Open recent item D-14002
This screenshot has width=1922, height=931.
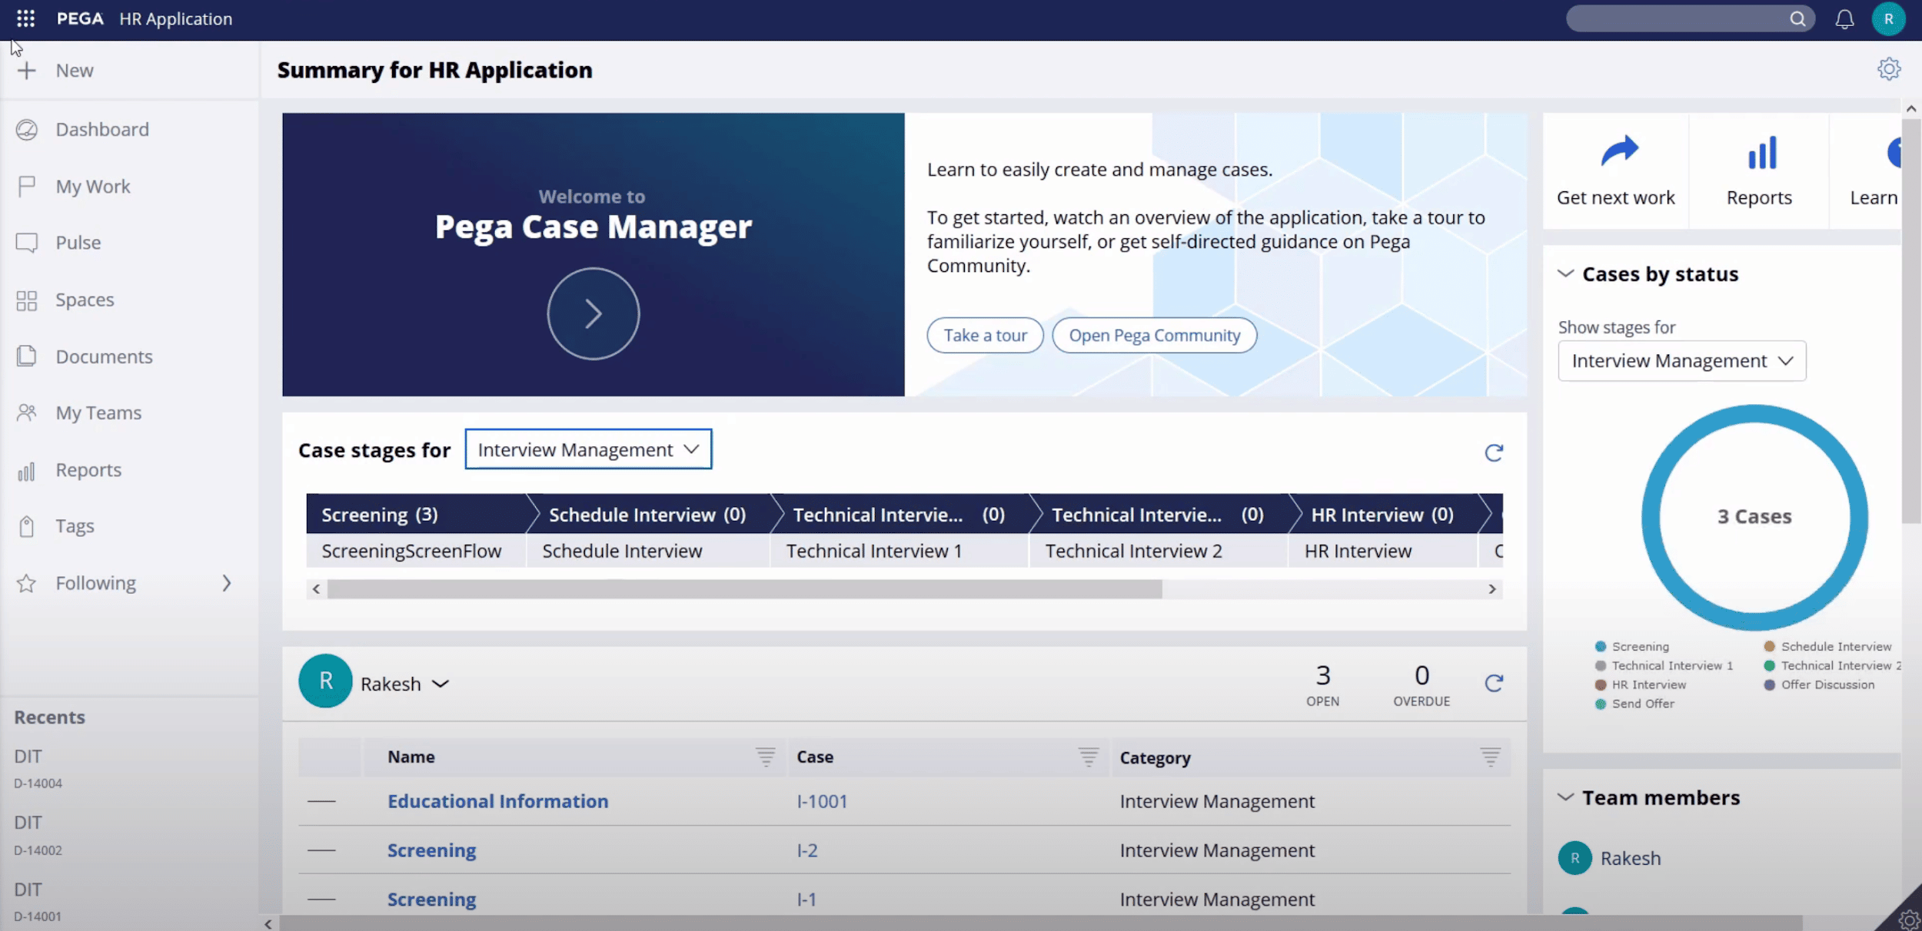[x=38, y=836]
